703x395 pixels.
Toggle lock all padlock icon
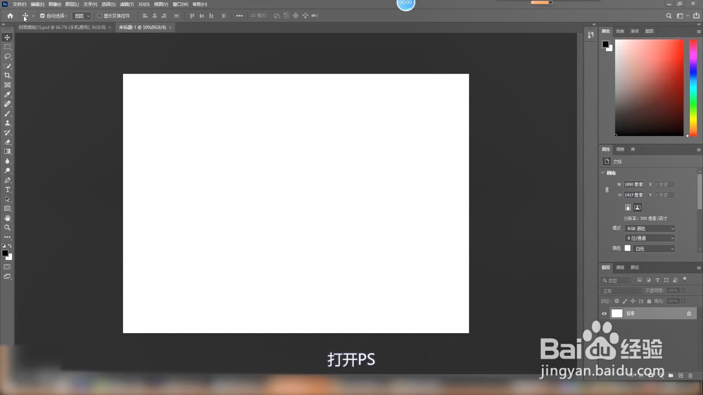649,301
